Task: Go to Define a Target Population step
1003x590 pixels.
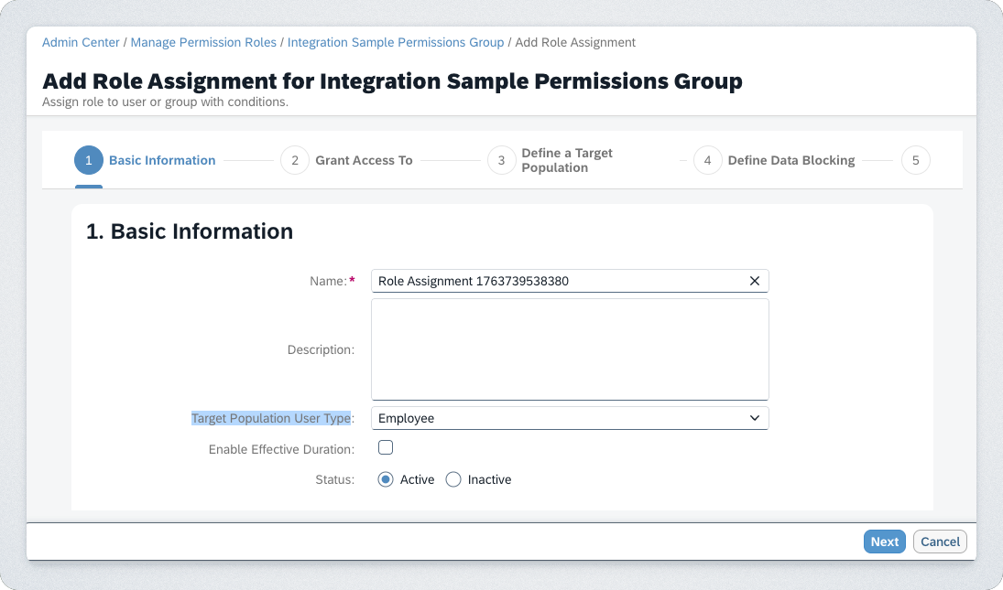Action: tap(566, 160)
